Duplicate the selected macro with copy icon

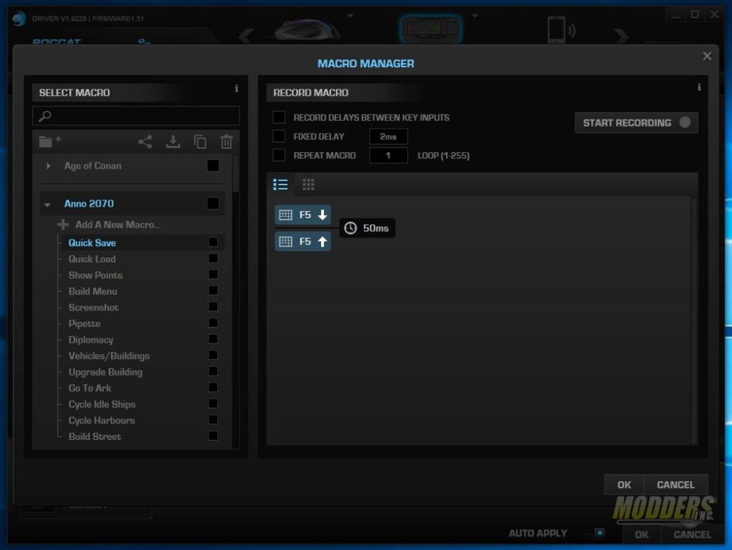pos(200,142)
